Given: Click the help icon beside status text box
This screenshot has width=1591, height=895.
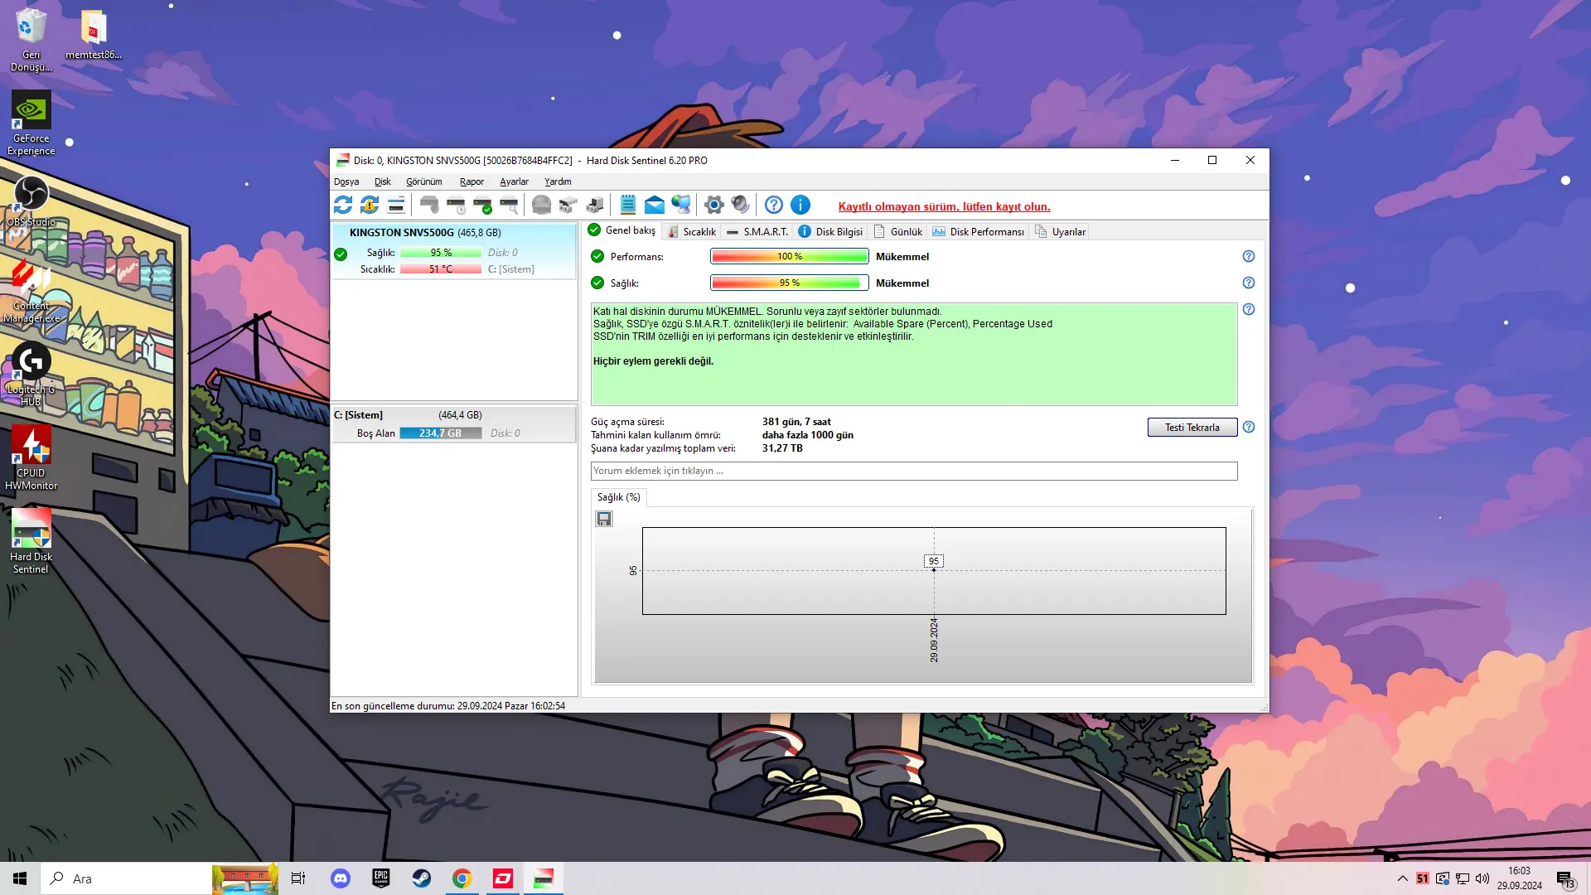Looking at the screenshot, I should [1248, 309].
